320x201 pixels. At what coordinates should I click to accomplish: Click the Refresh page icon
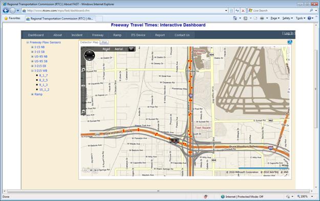[x=237, y=10]
